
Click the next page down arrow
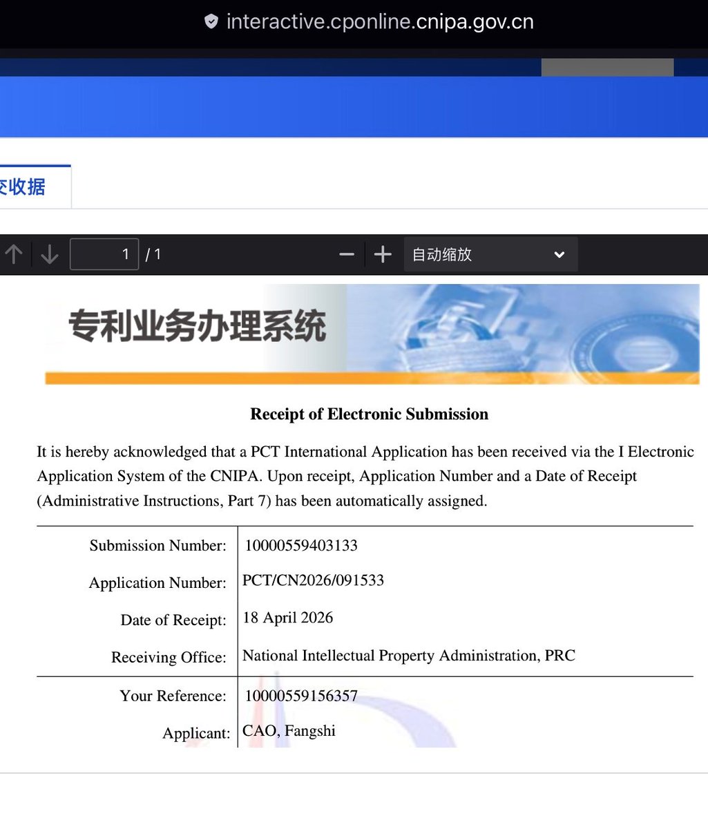49,254
